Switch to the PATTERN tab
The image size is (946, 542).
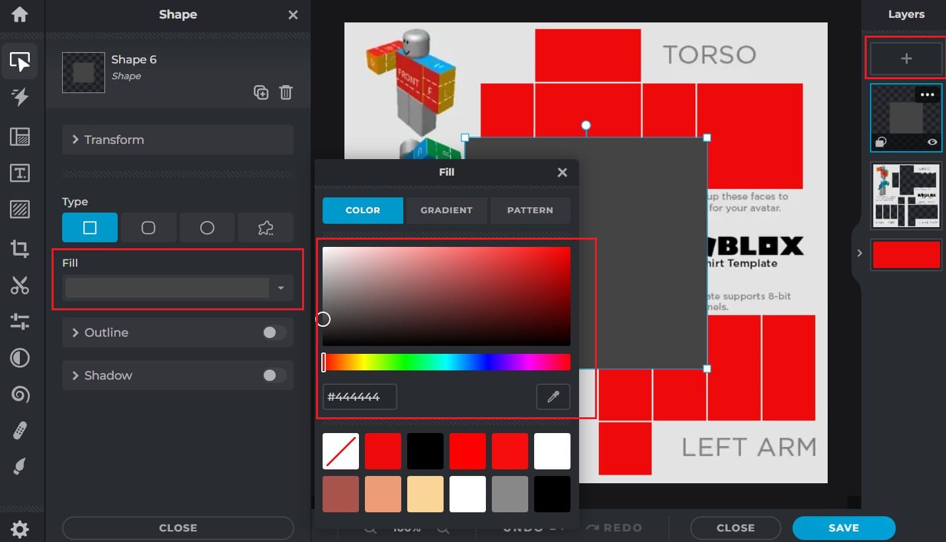pyautogui.click(x=530, y=210)
